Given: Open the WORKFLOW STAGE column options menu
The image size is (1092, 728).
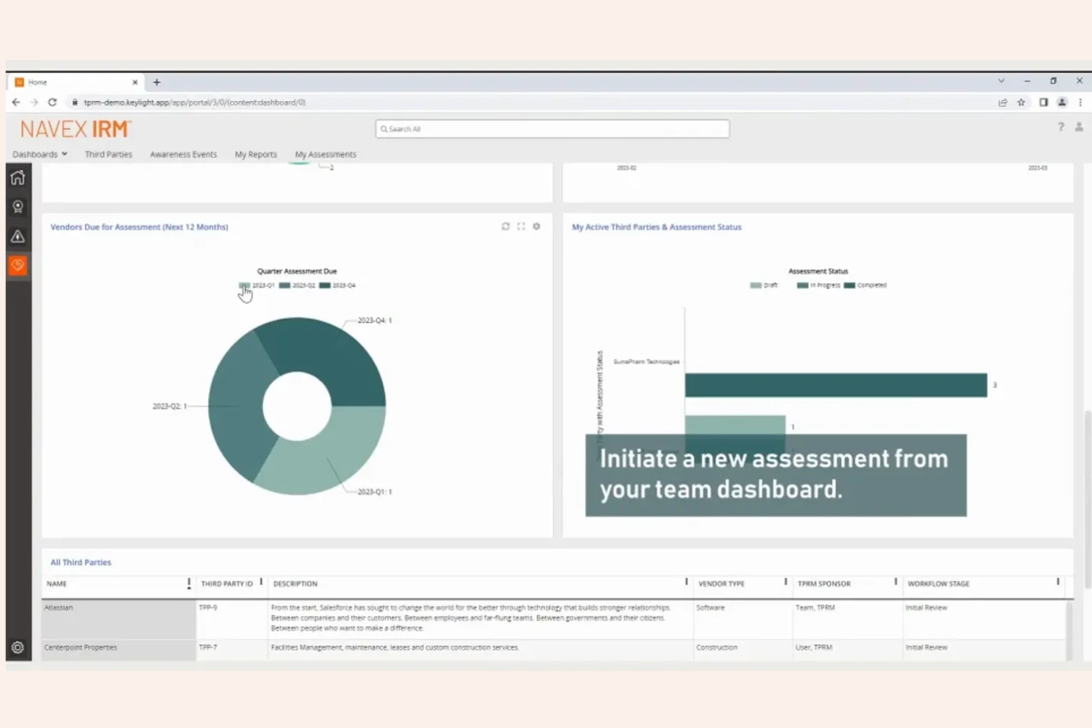Looking at the screenshot, I should 1057,582.
